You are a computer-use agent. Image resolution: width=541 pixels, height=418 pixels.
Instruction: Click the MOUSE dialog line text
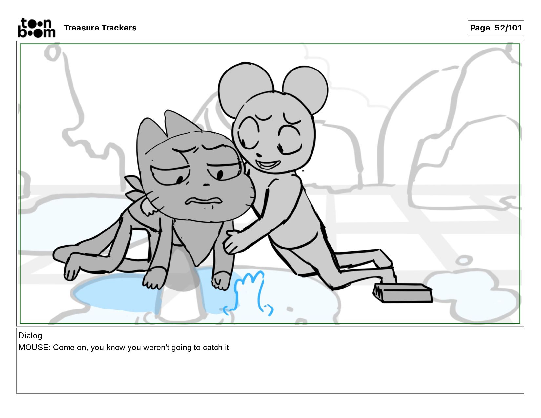pos(124,348)
